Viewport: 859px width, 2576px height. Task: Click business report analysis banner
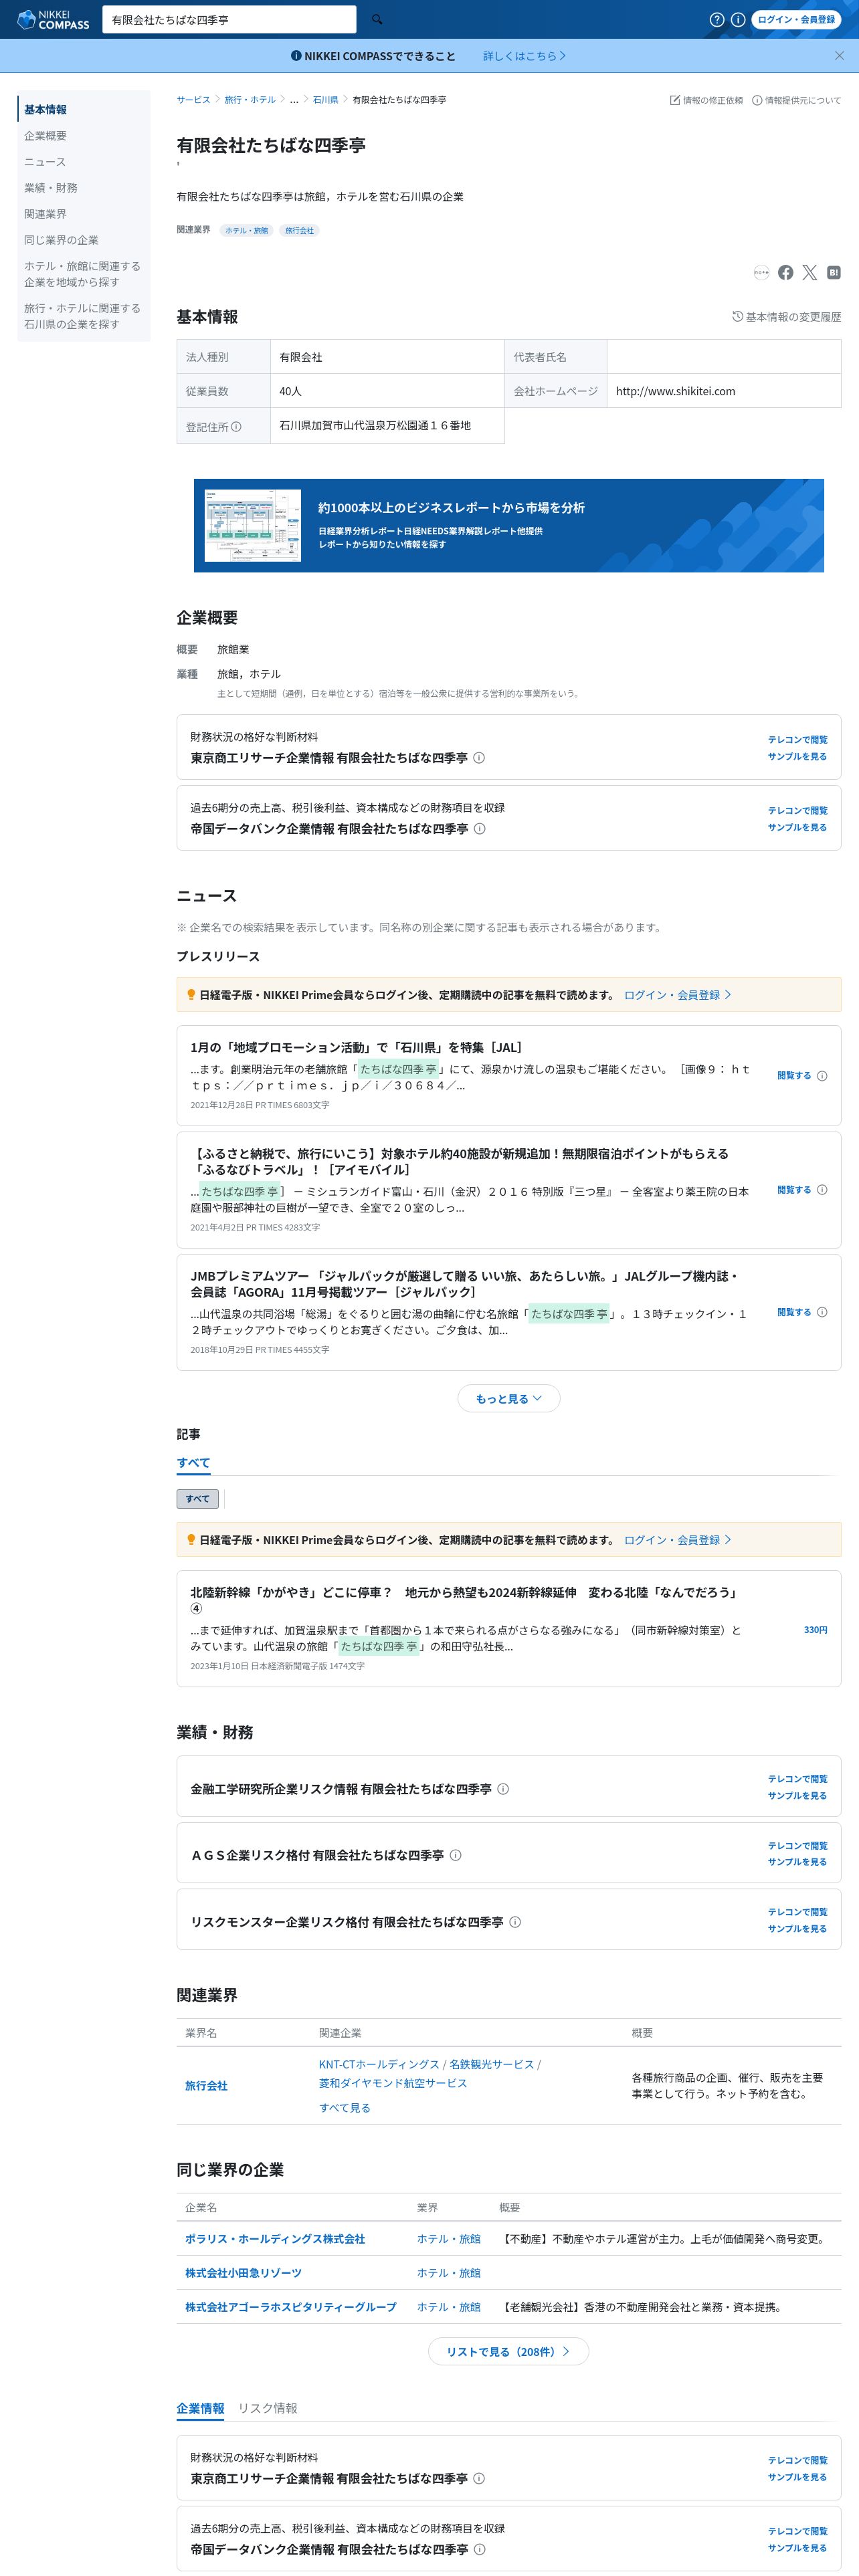(509, 526)
